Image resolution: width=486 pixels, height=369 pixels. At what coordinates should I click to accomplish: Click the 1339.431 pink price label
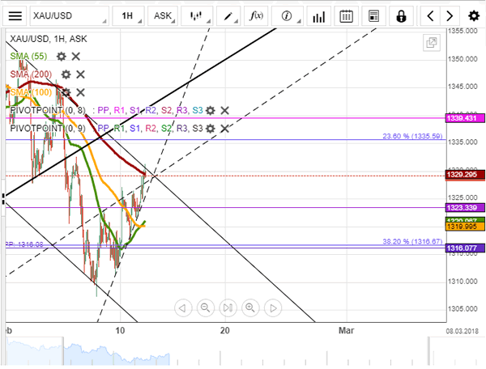pyautogui.click(x=465, y=118)
